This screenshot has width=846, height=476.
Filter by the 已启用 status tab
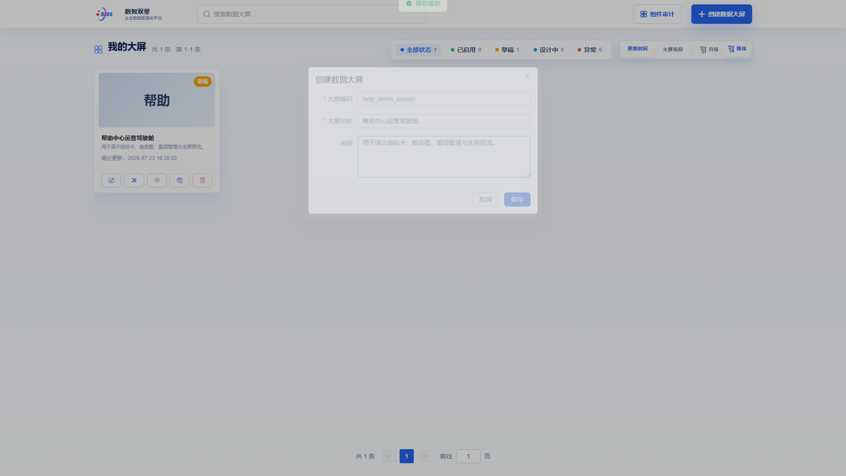466,50
